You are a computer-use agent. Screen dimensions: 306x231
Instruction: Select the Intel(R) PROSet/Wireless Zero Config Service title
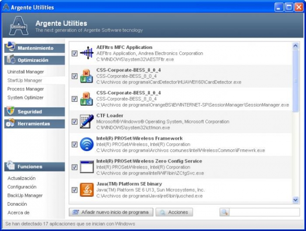pos(149,161)
